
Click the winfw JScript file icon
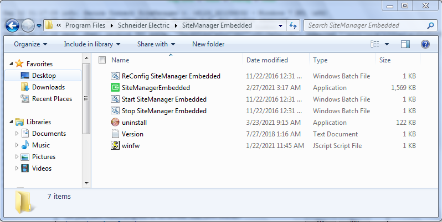click(x=115, y=146)
